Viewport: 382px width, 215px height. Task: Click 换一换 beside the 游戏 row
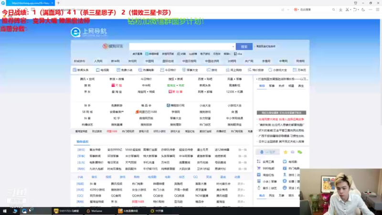243,150
